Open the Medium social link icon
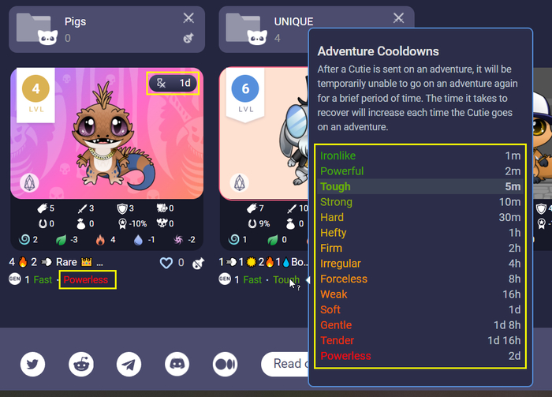This screenshot has width=552, height=397. tap(225, 364)
